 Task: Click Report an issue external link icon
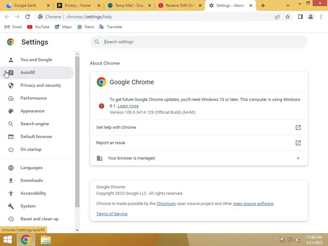coord(298,143)
